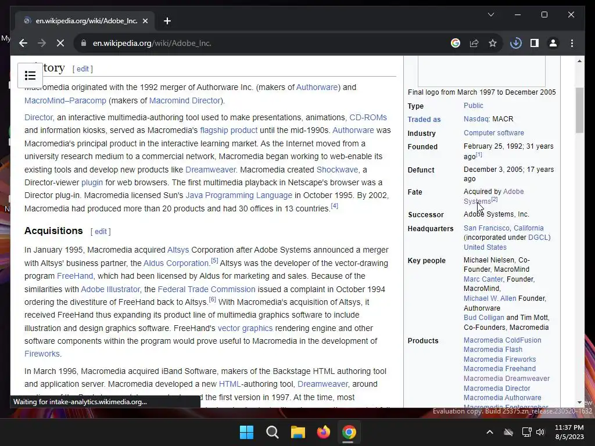Click citation [4] after '13 countries'
This screenshot has height=446, width=595.
click(334, 206)
